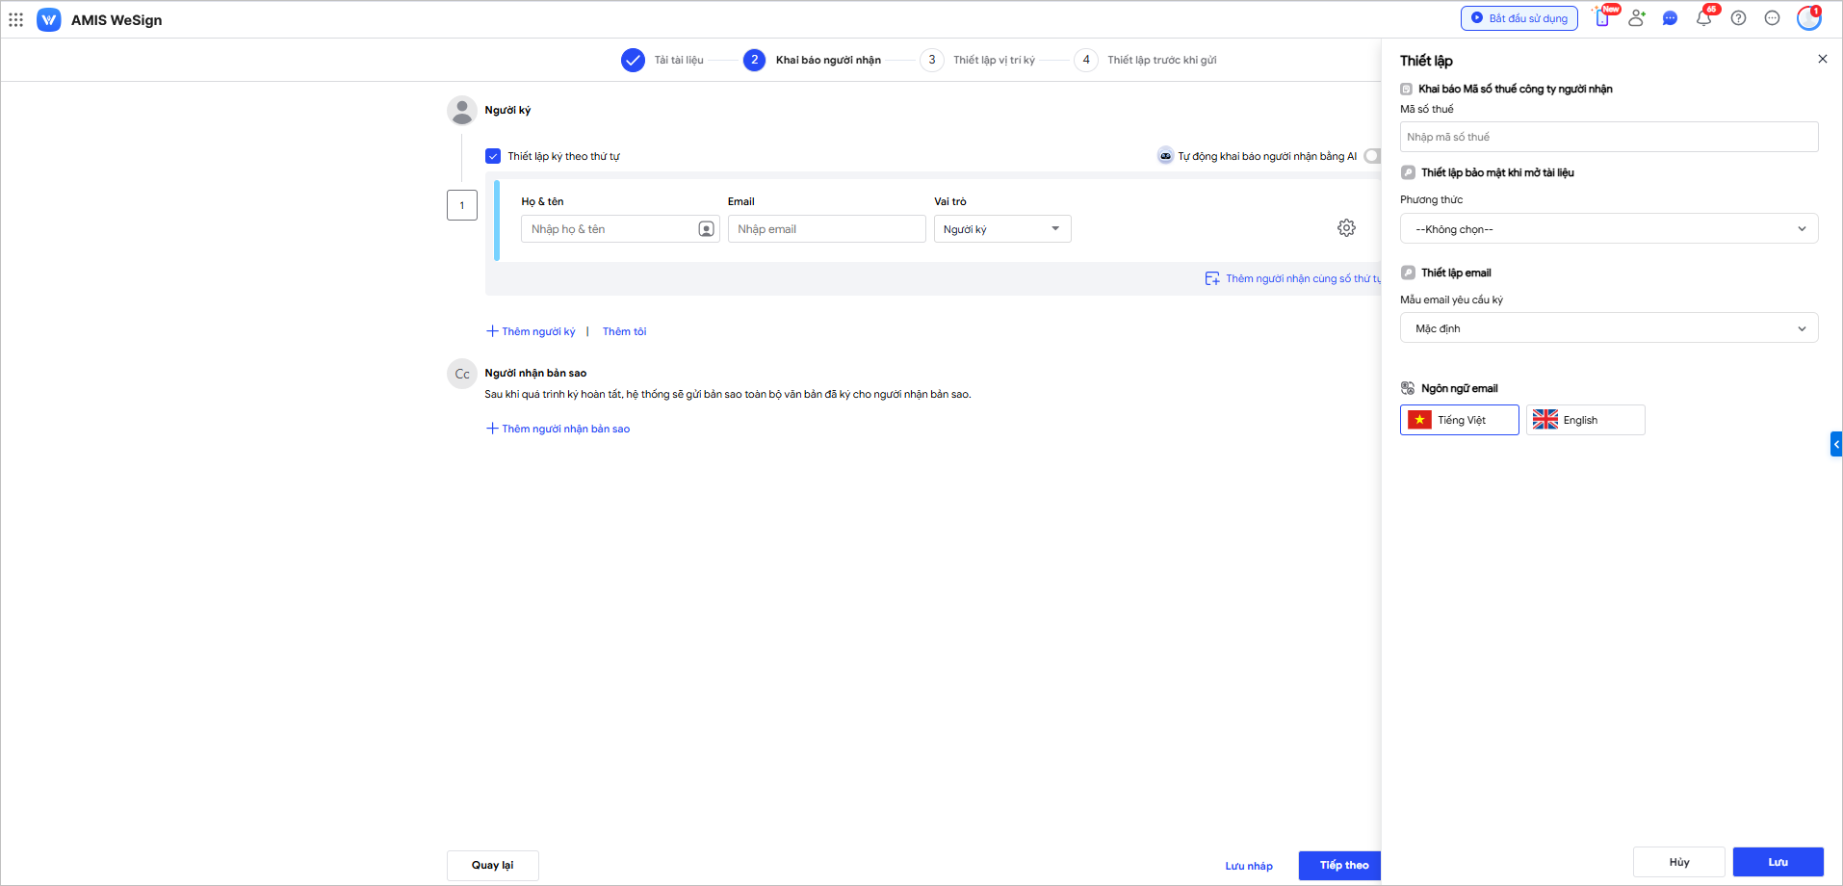
Task: Uncheck 'Thiết lập ký theo thứ tự' checkbox
Action: (493, 156)
